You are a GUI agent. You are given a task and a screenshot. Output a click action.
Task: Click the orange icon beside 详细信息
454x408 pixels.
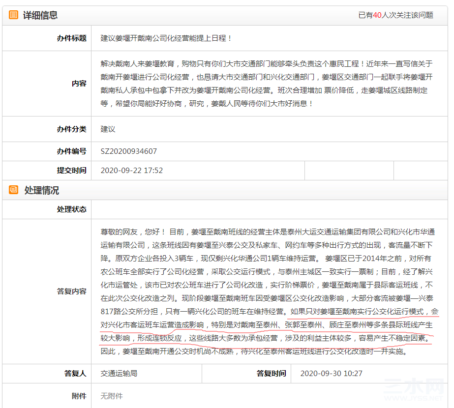(x=13, y=15)
